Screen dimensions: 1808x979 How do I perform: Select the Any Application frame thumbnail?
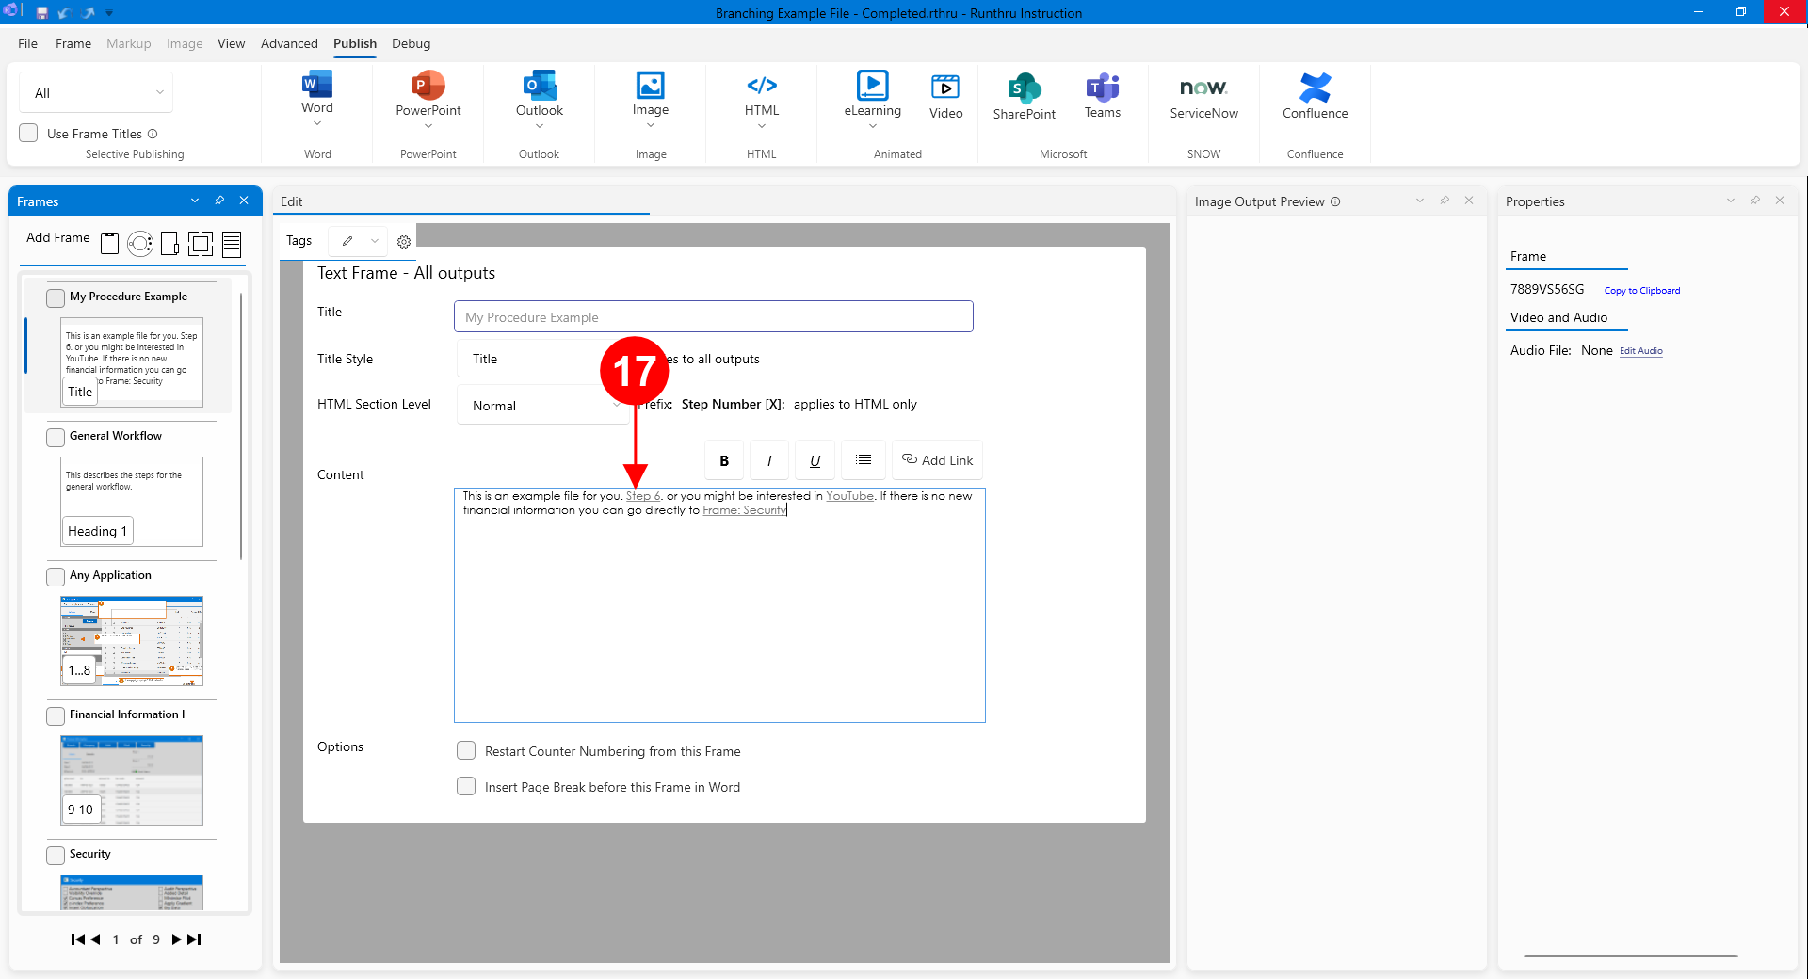tap(132, 640)
